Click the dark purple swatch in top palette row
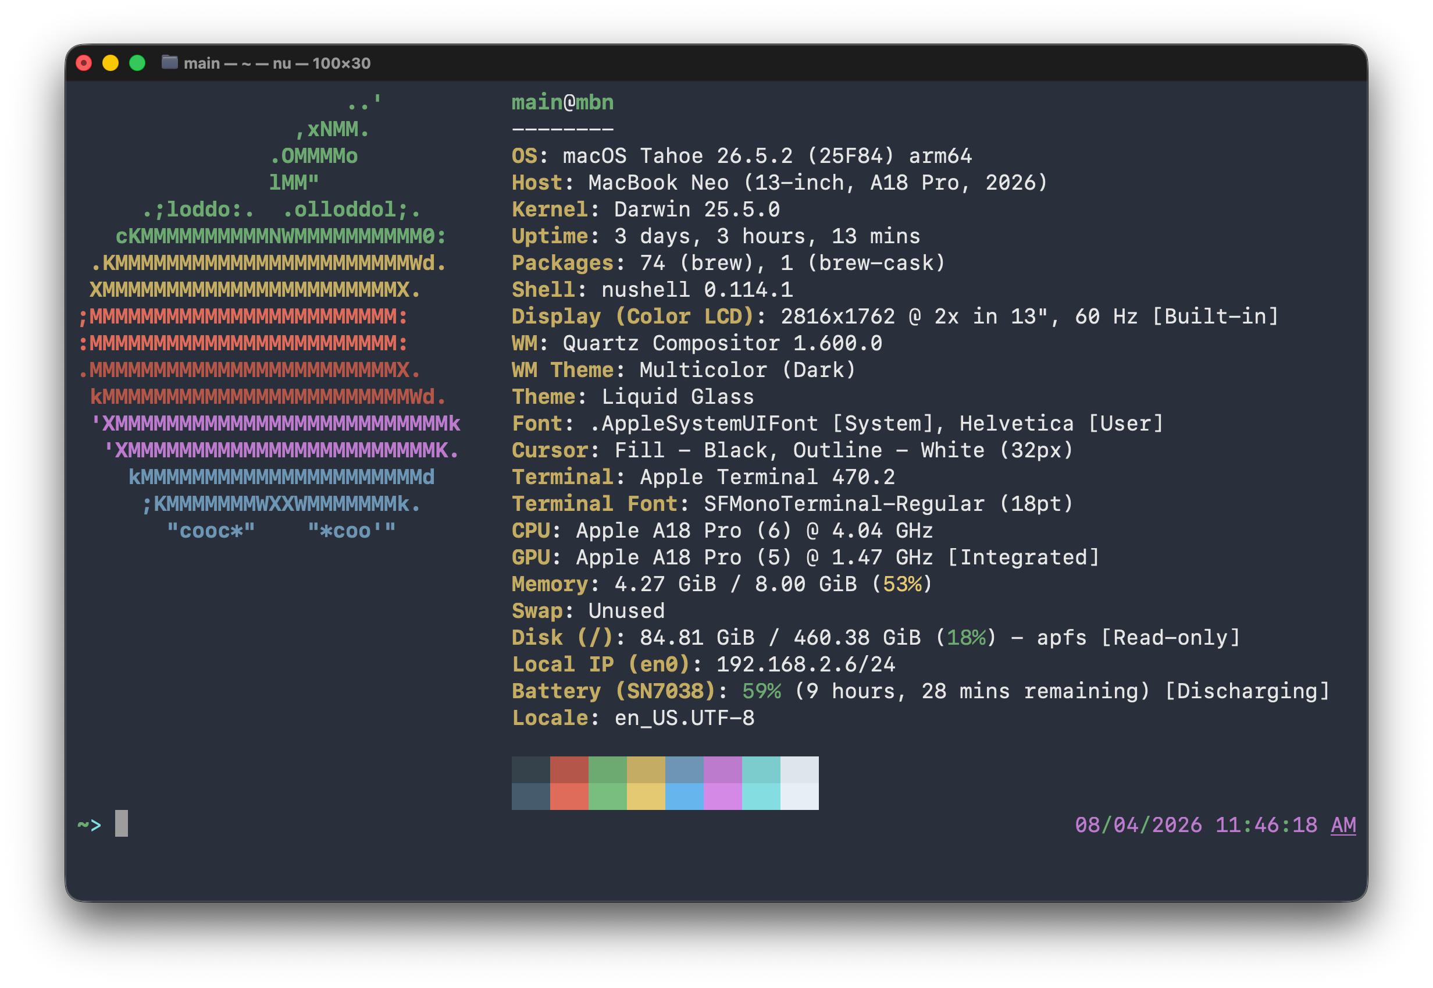The image size is (1433, 988). pyautogui.click(x=723, y=769)
